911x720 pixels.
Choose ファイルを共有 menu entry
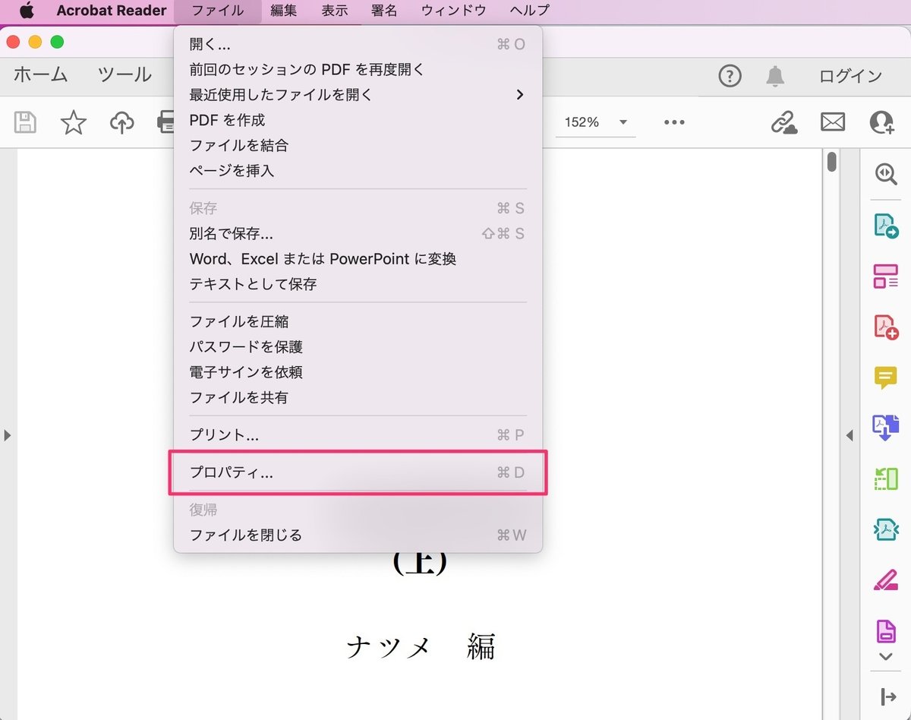tap(358, 397)
